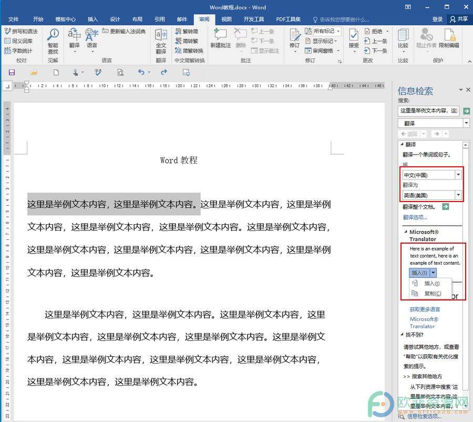Open the File (文件) tab
The image size is (473, 422).
click(x=13, y=19)
